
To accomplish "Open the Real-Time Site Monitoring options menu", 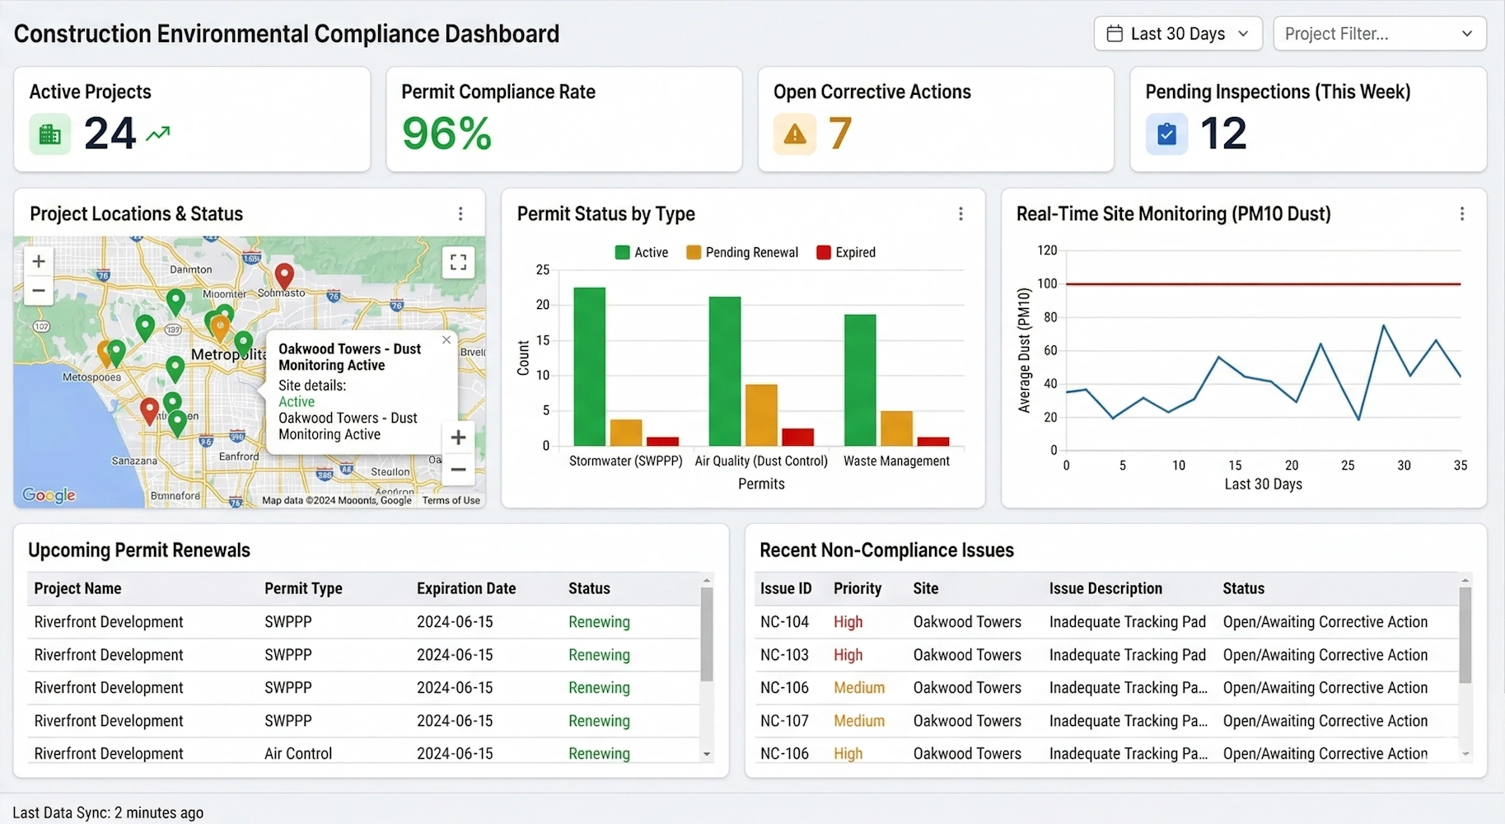I will coord(1462,213).
